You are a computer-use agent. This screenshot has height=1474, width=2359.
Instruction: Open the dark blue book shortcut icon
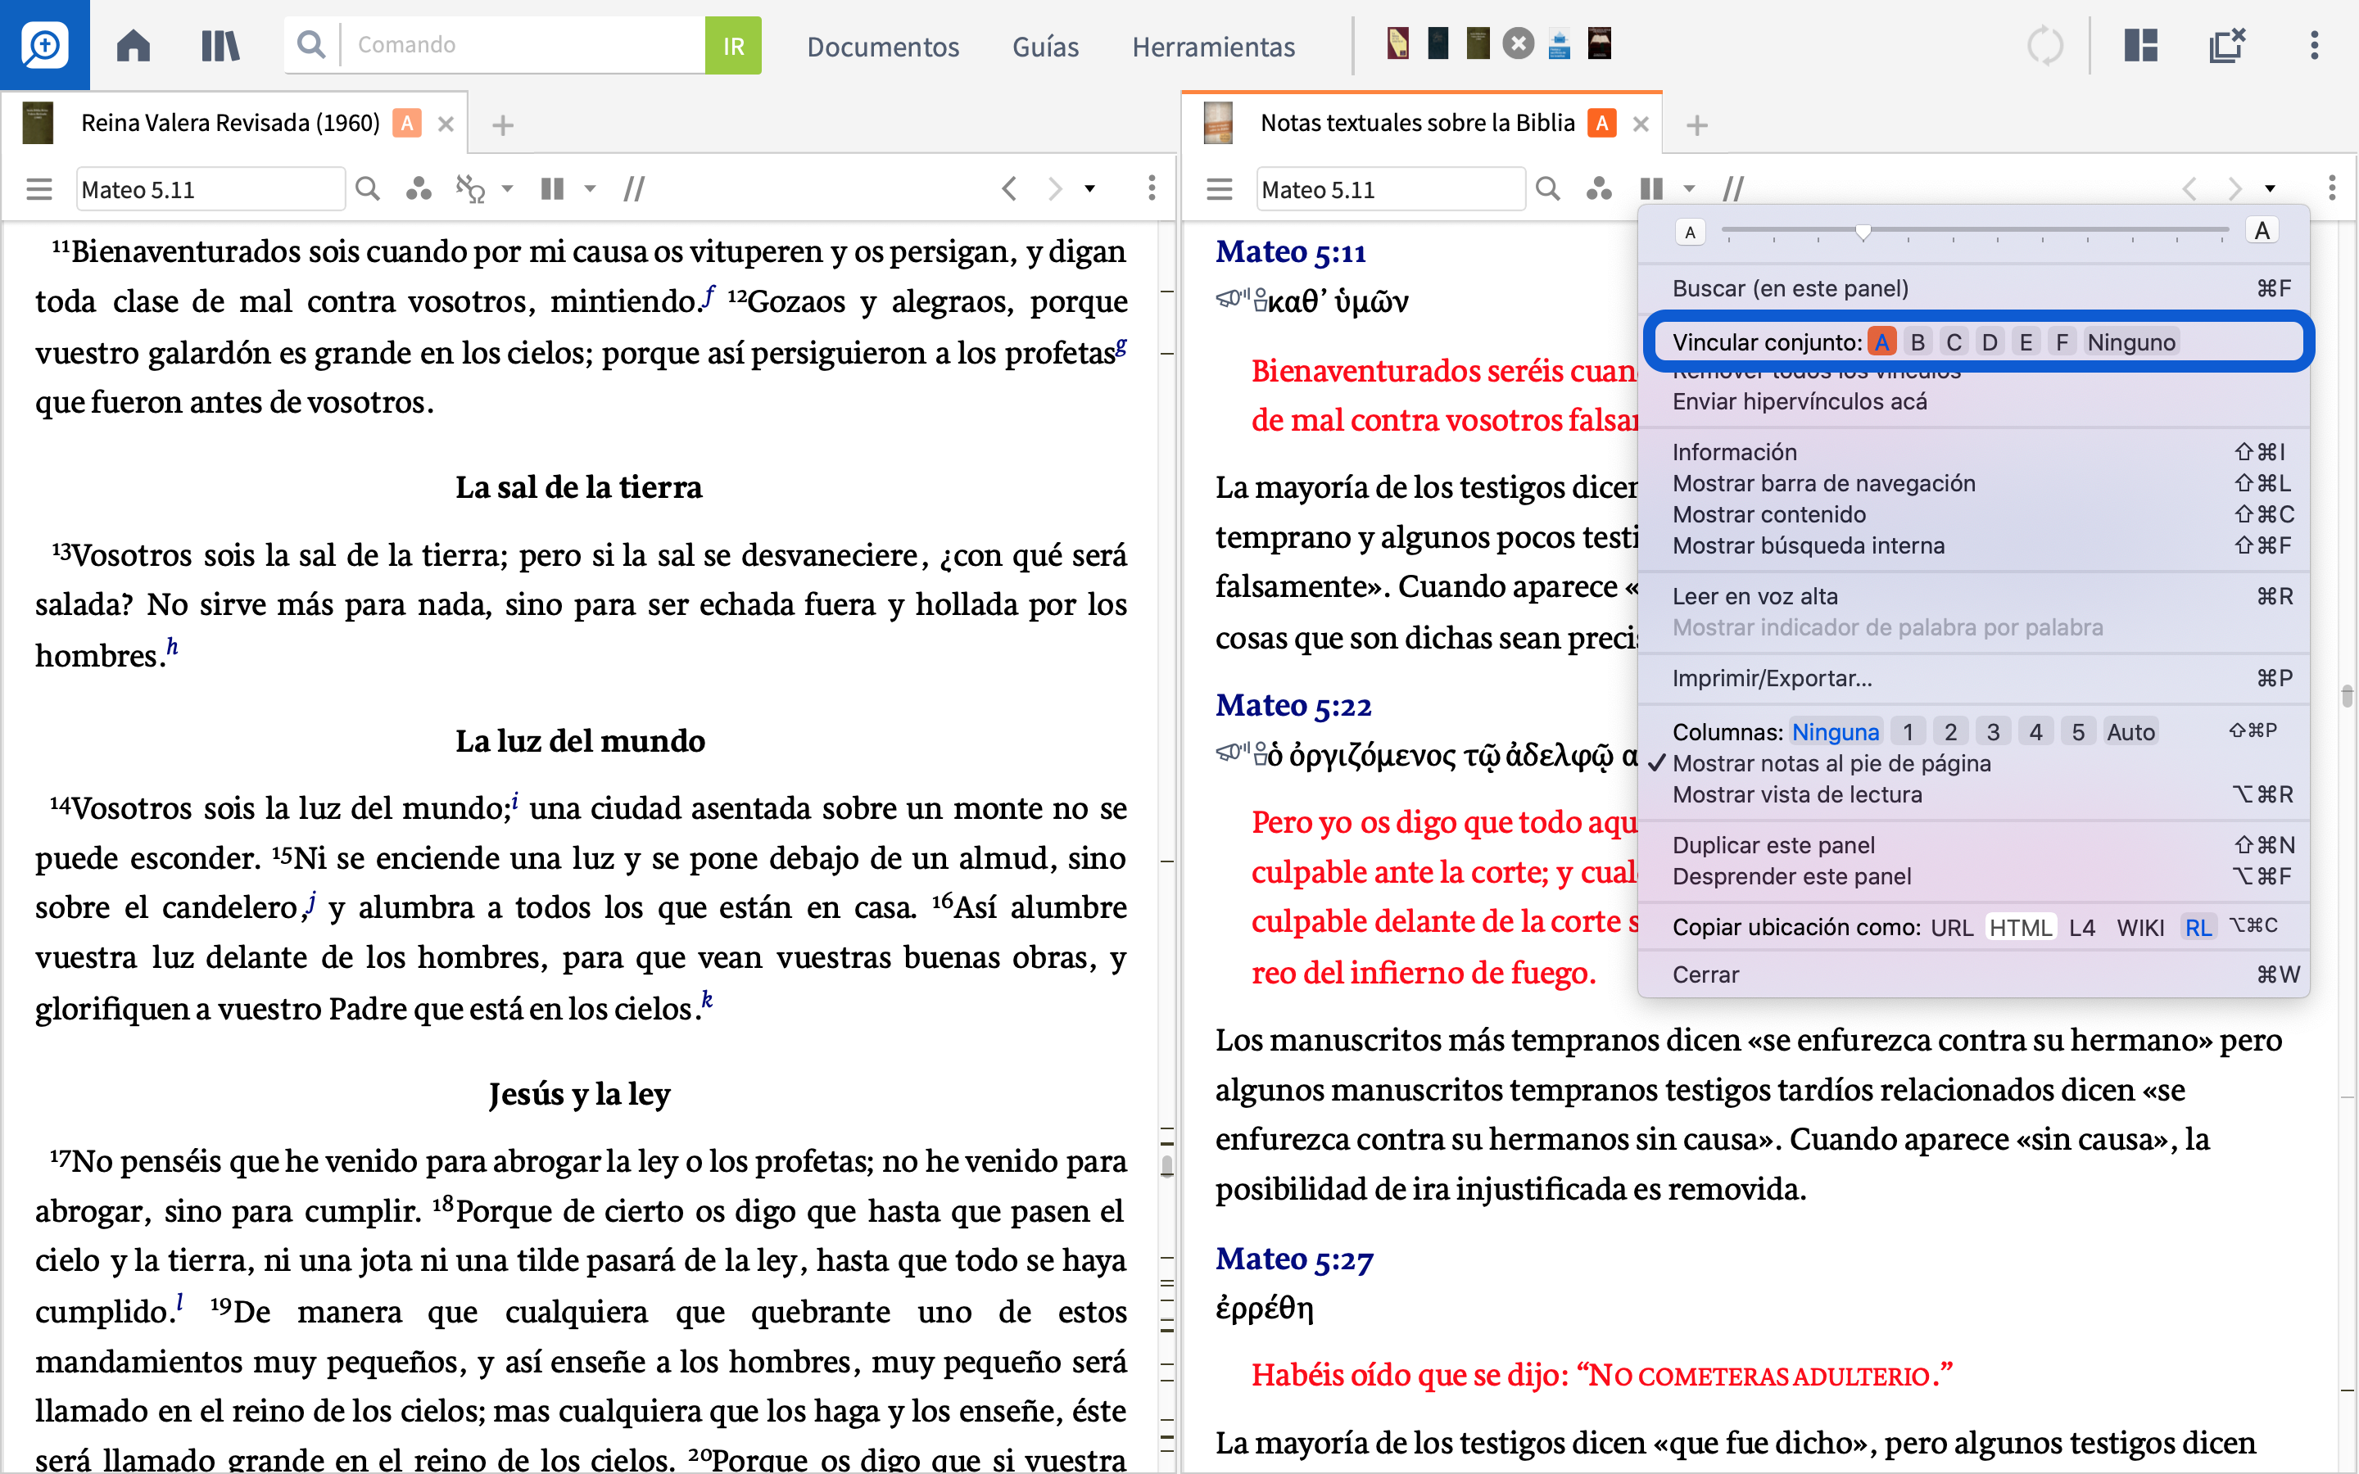1438,44
